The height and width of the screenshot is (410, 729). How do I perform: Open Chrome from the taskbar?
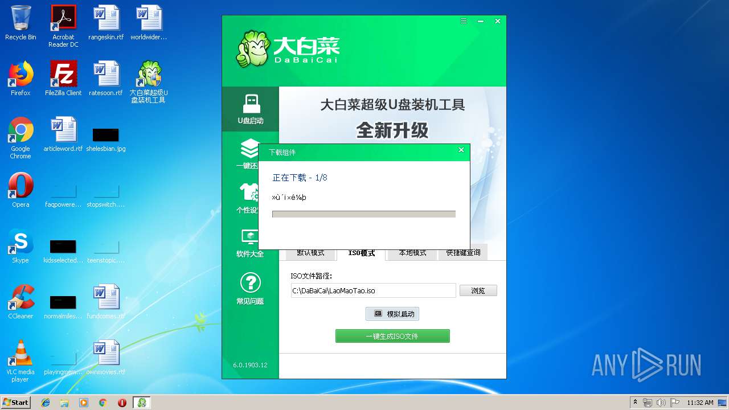pyautogui.click(x=103, y=403)
